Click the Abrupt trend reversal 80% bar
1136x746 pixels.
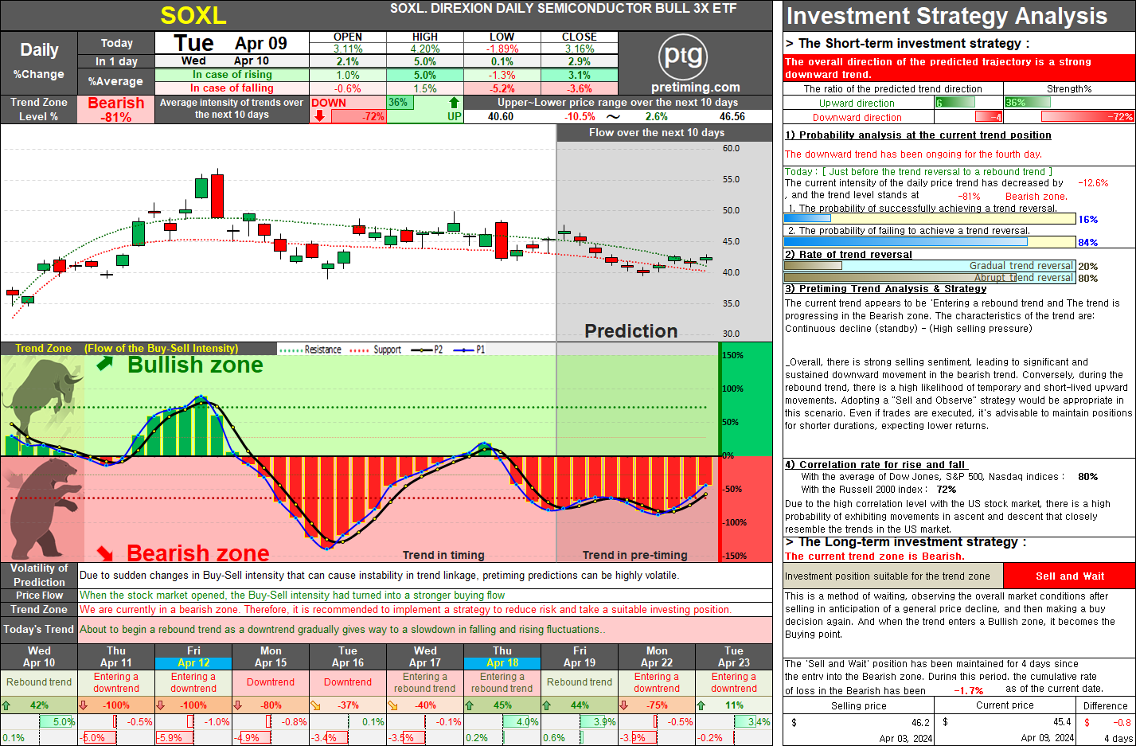pyautogui.click(x=930, y=278)
